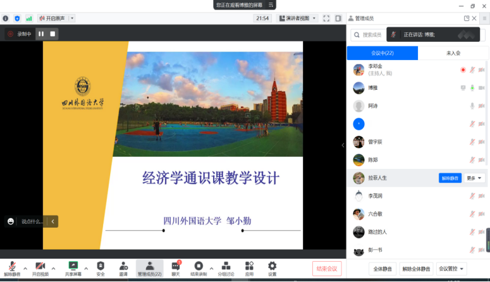
Task: Click the 邀请 invite icon
Action: point(123,266)
